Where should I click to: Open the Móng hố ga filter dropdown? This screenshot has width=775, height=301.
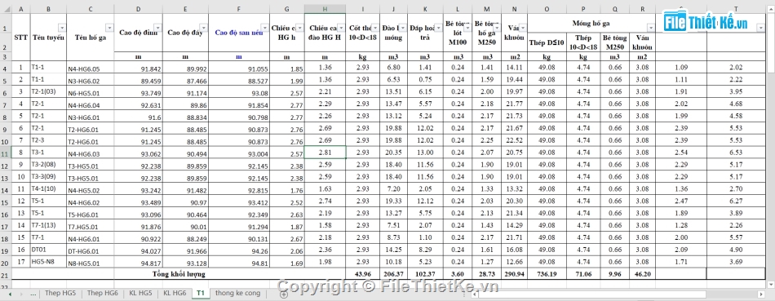click(x=651, y=28)
